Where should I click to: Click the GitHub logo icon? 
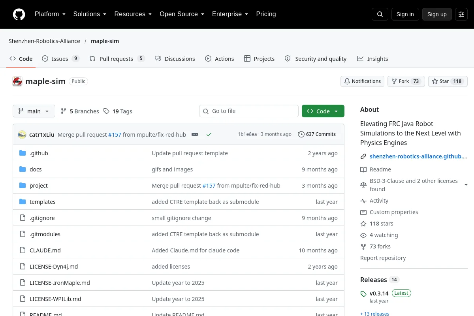click(19, 14)
